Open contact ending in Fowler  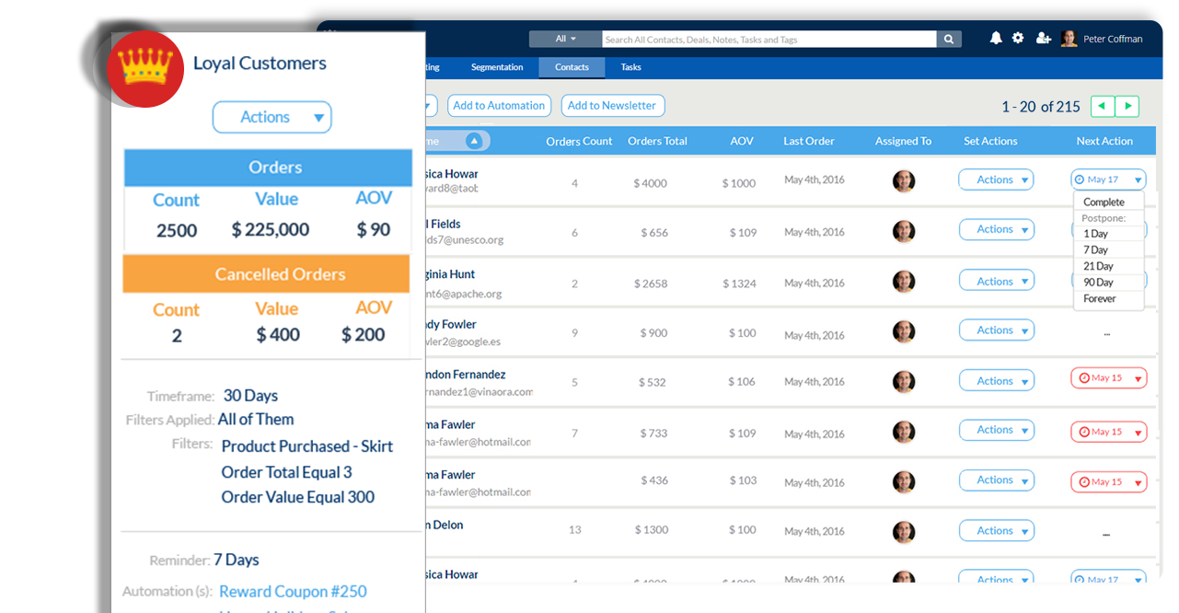coord(450,324)
